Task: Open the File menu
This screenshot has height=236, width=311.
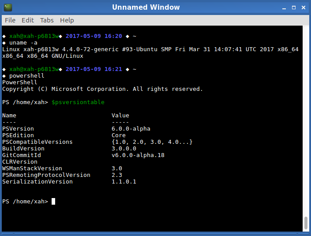Action: [x=10, y=20]
